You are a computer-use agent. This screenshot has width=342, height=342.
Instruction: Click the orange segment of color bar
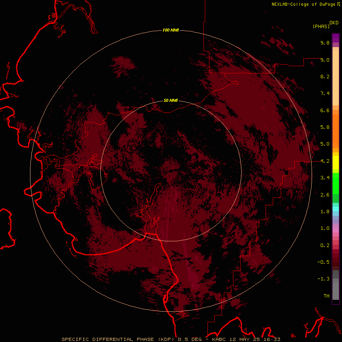click(336, 131)
